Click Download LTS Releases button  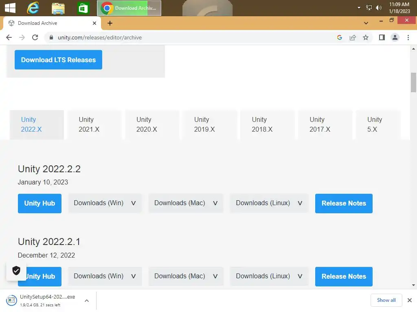pyautogui.click(x=58, y=60)
